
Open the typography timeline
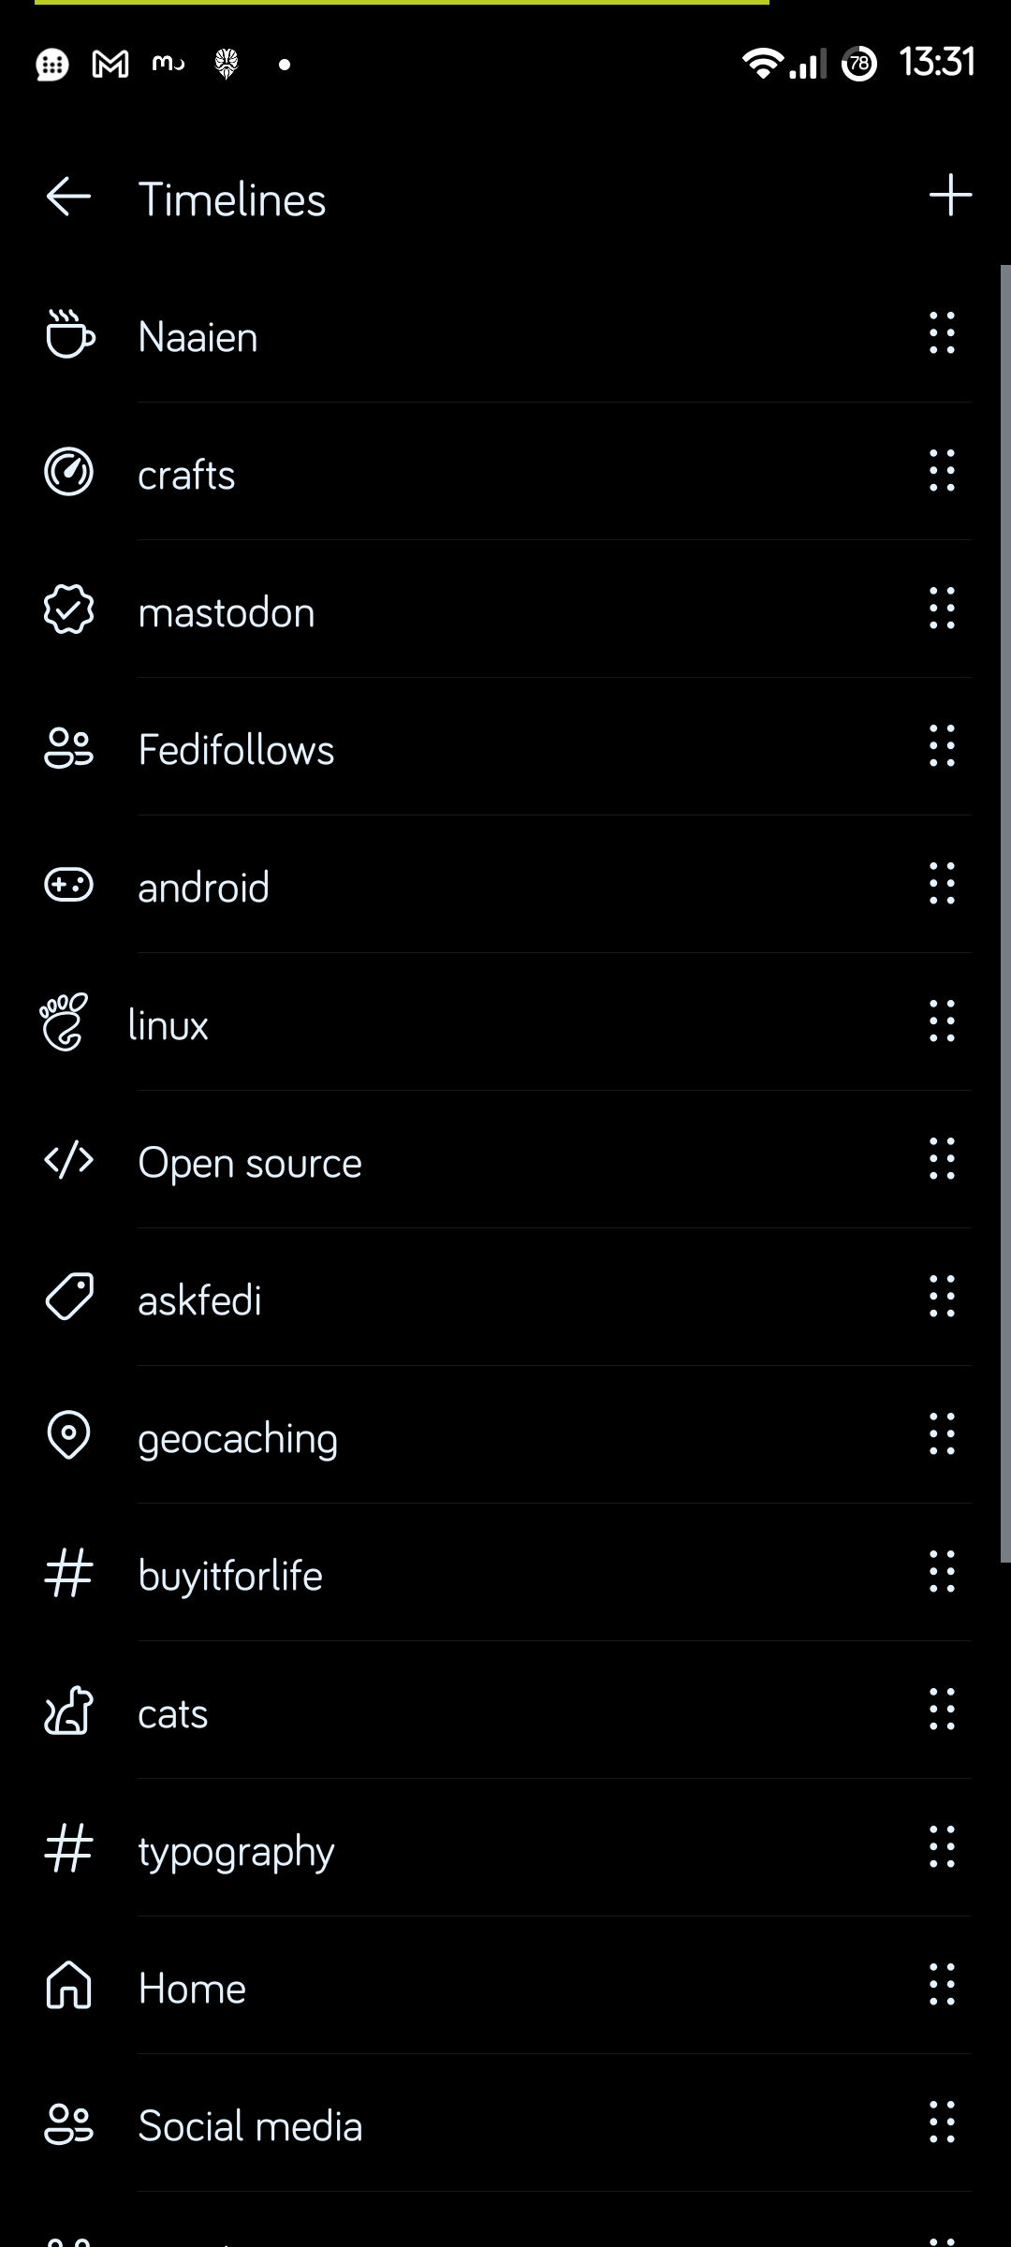(236, 1850)
